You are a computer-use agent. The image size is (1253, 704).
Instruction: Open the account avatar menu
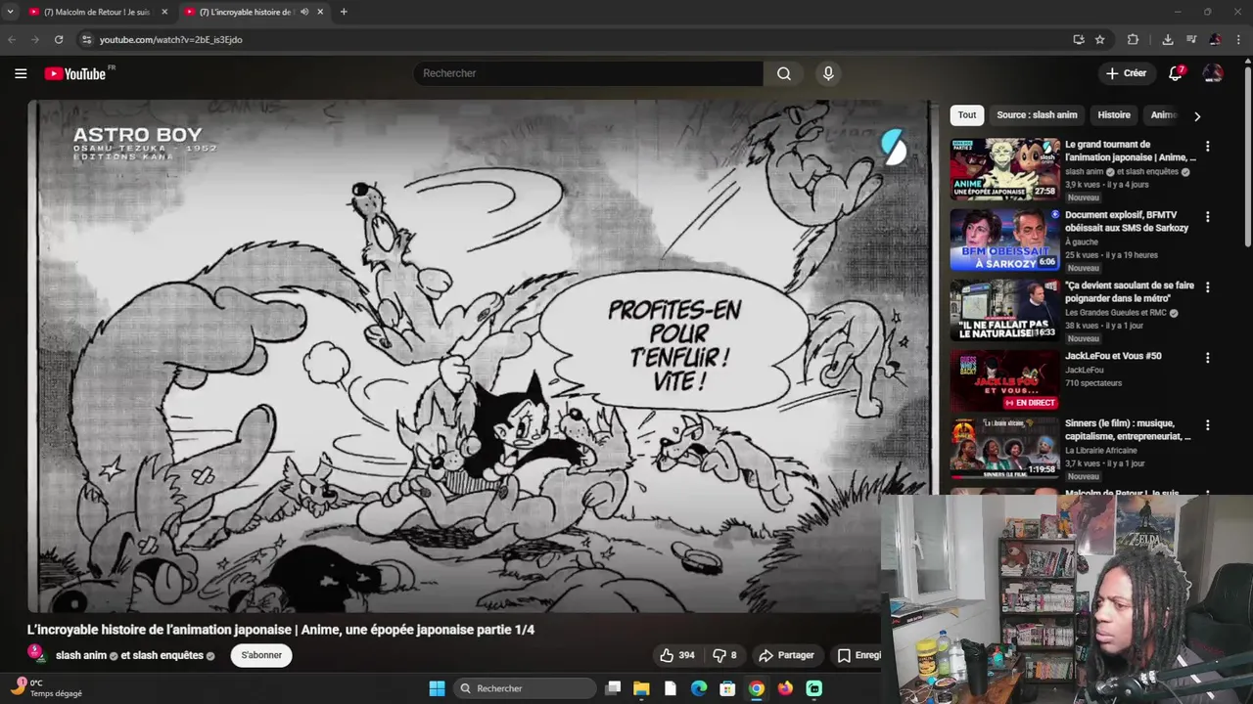[x=1213, y=73]
